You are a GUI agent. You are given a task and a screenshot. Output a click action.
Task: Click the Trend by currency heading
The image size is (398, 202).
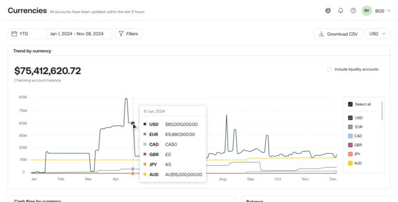click(32, 51)
